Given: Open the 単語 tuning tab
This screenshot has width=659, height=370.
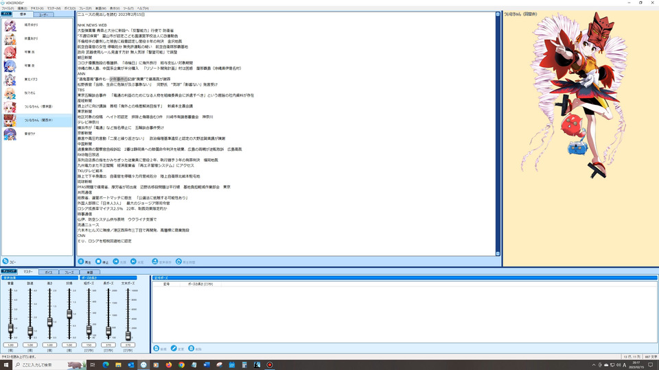Looking at the screenshot, I should point(89,272).
